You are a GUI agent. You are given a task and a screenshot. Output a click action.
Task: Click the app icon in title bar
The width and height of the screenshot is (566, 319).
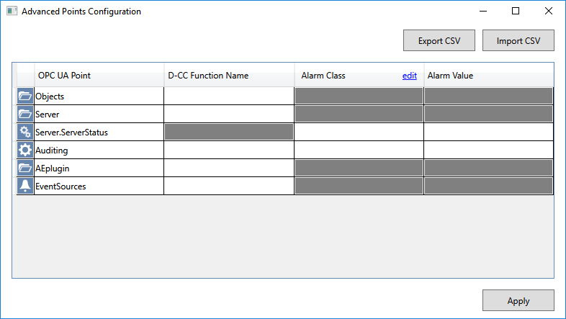[x=12, y=12]
